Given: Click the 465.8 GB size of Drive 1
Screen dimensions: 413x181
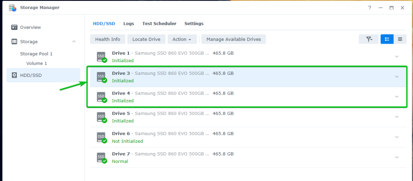Looking at the screenshot, I should [x=223, y=53].
